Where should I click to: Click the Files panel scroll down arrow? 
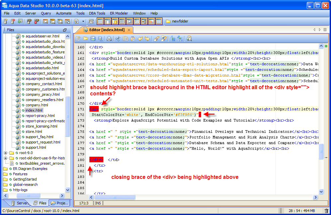(x=67, y=190)
